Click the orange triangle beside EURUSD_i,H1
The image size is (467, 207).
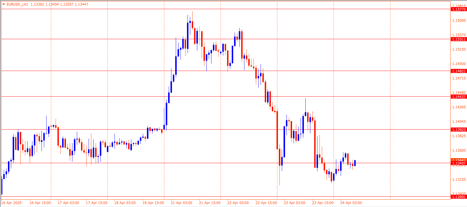point(4,4)
